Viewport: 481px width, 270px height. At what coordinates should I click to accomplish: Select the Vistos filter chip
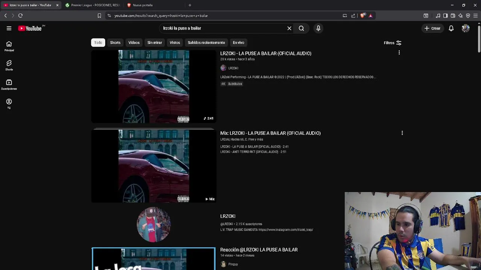pyautogui.click(x=175, y=43)
